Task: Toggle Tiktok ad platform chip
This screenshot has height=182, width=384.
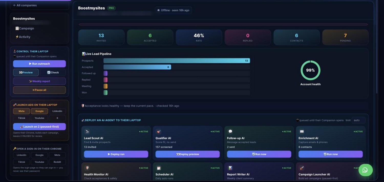Action: pos(22,118)
